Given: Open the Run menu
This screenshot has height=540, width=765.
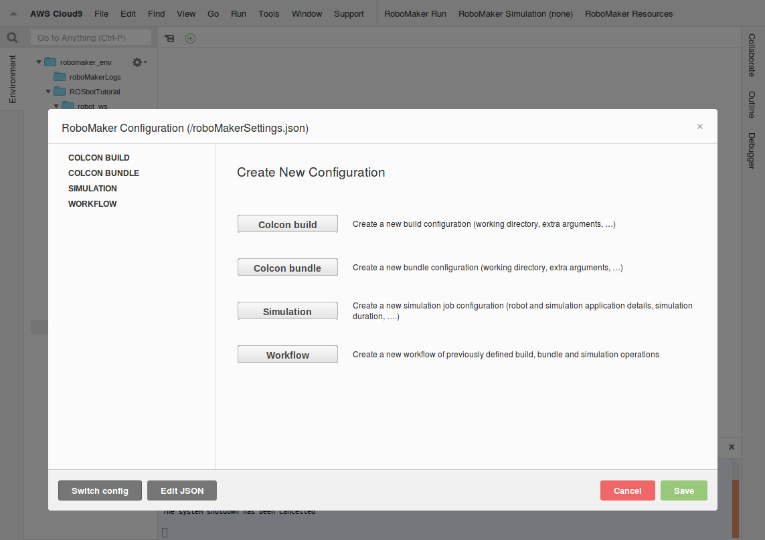Looking at the screenshot, I should coord(238,13).
